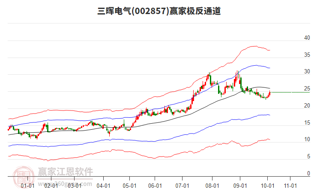Click the latest red candlestick near 10-01

click(x=269, y=93)
